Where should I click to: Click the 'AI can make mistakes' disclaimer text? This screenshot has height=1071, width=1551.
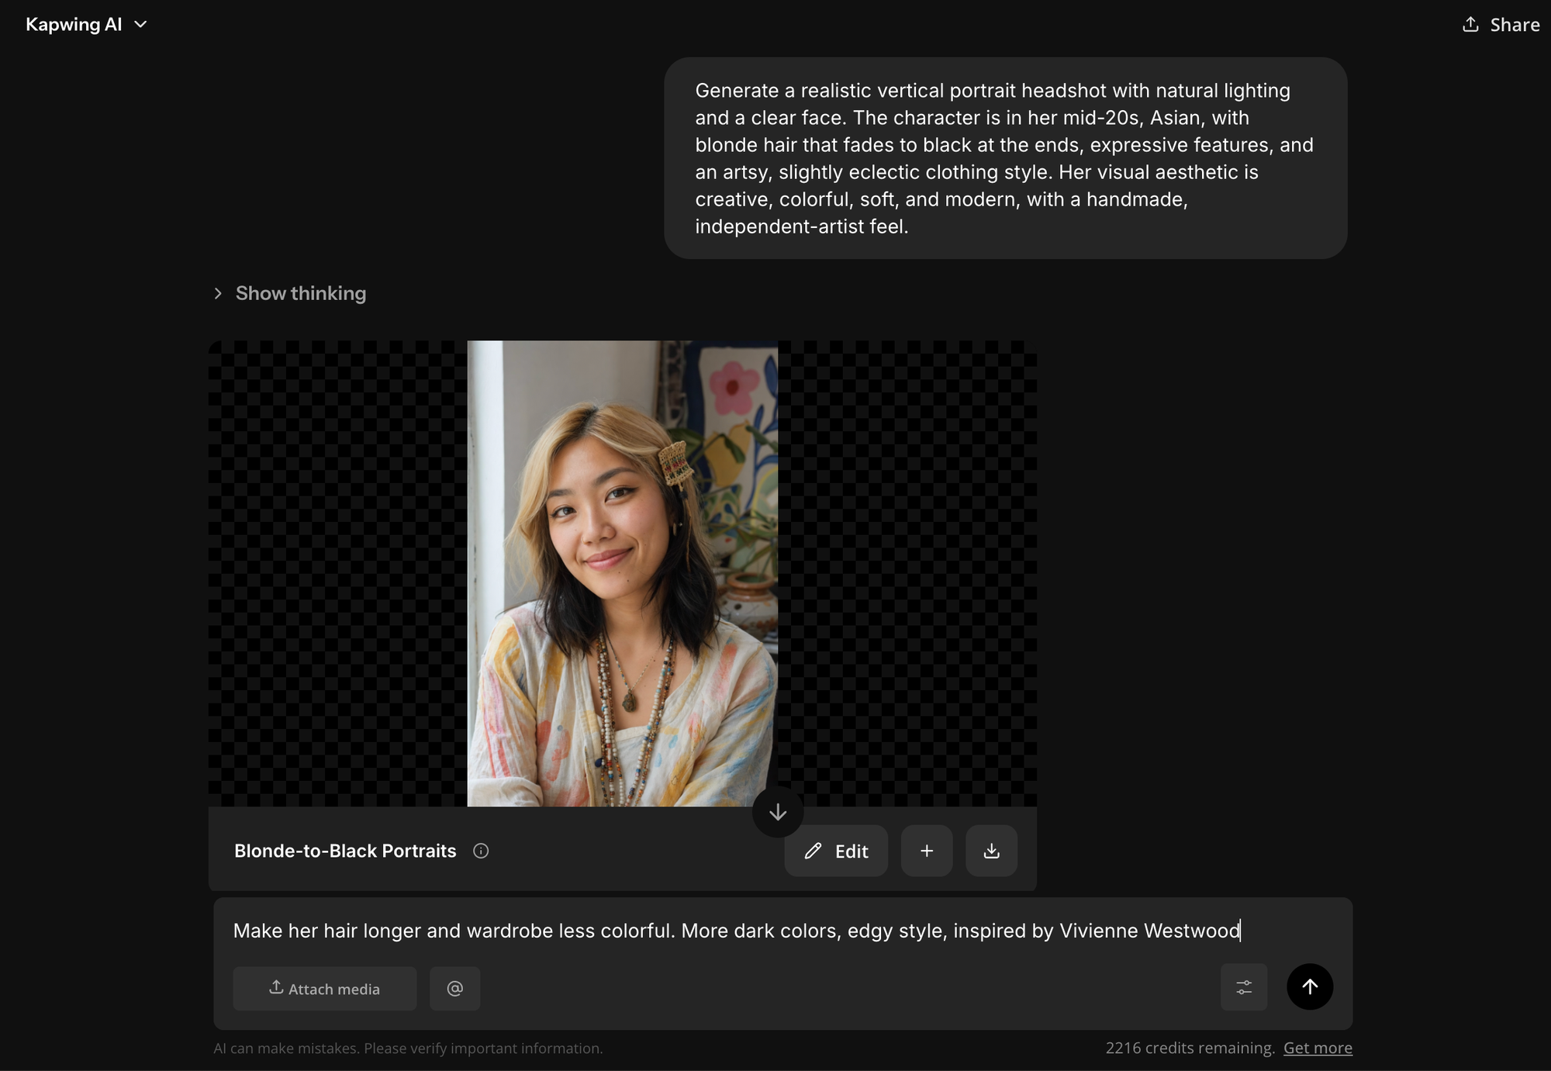(x=408, y=1049)
